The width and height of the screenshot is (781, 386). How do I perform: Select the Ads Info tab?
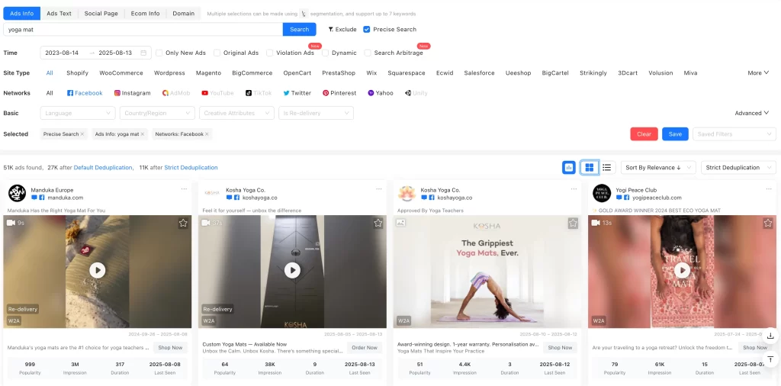point(22,14)
